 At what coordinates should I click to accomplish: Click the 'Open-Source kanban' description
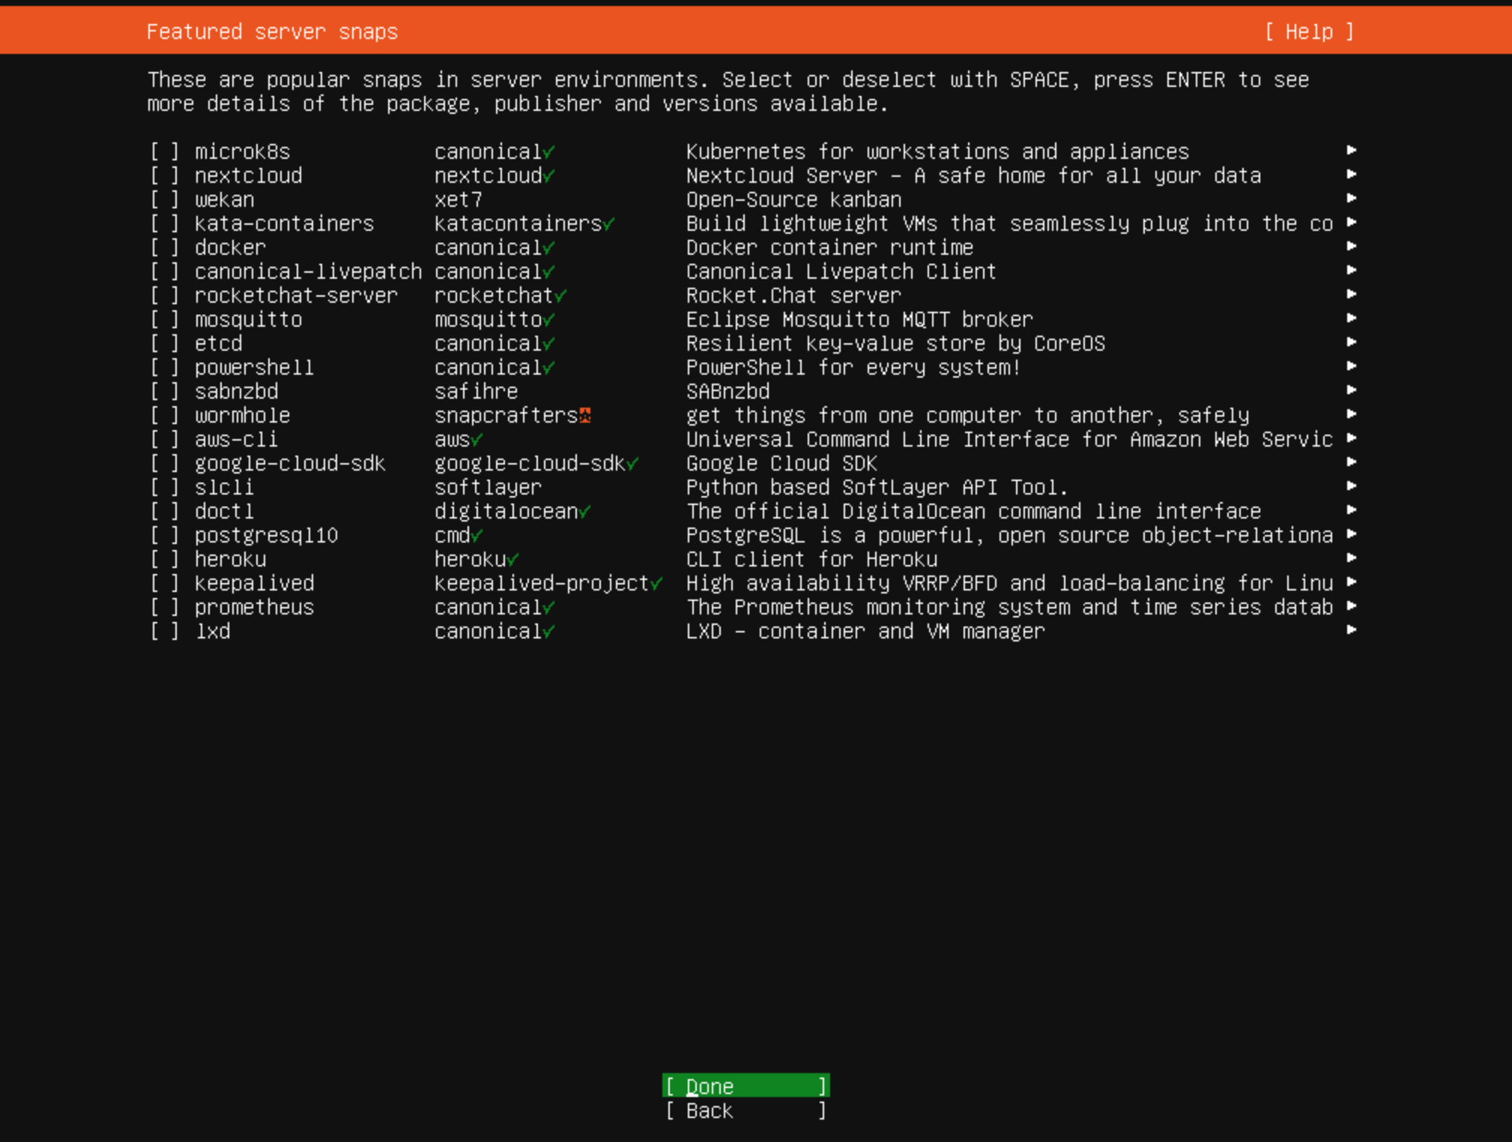(x=793, y=200)
